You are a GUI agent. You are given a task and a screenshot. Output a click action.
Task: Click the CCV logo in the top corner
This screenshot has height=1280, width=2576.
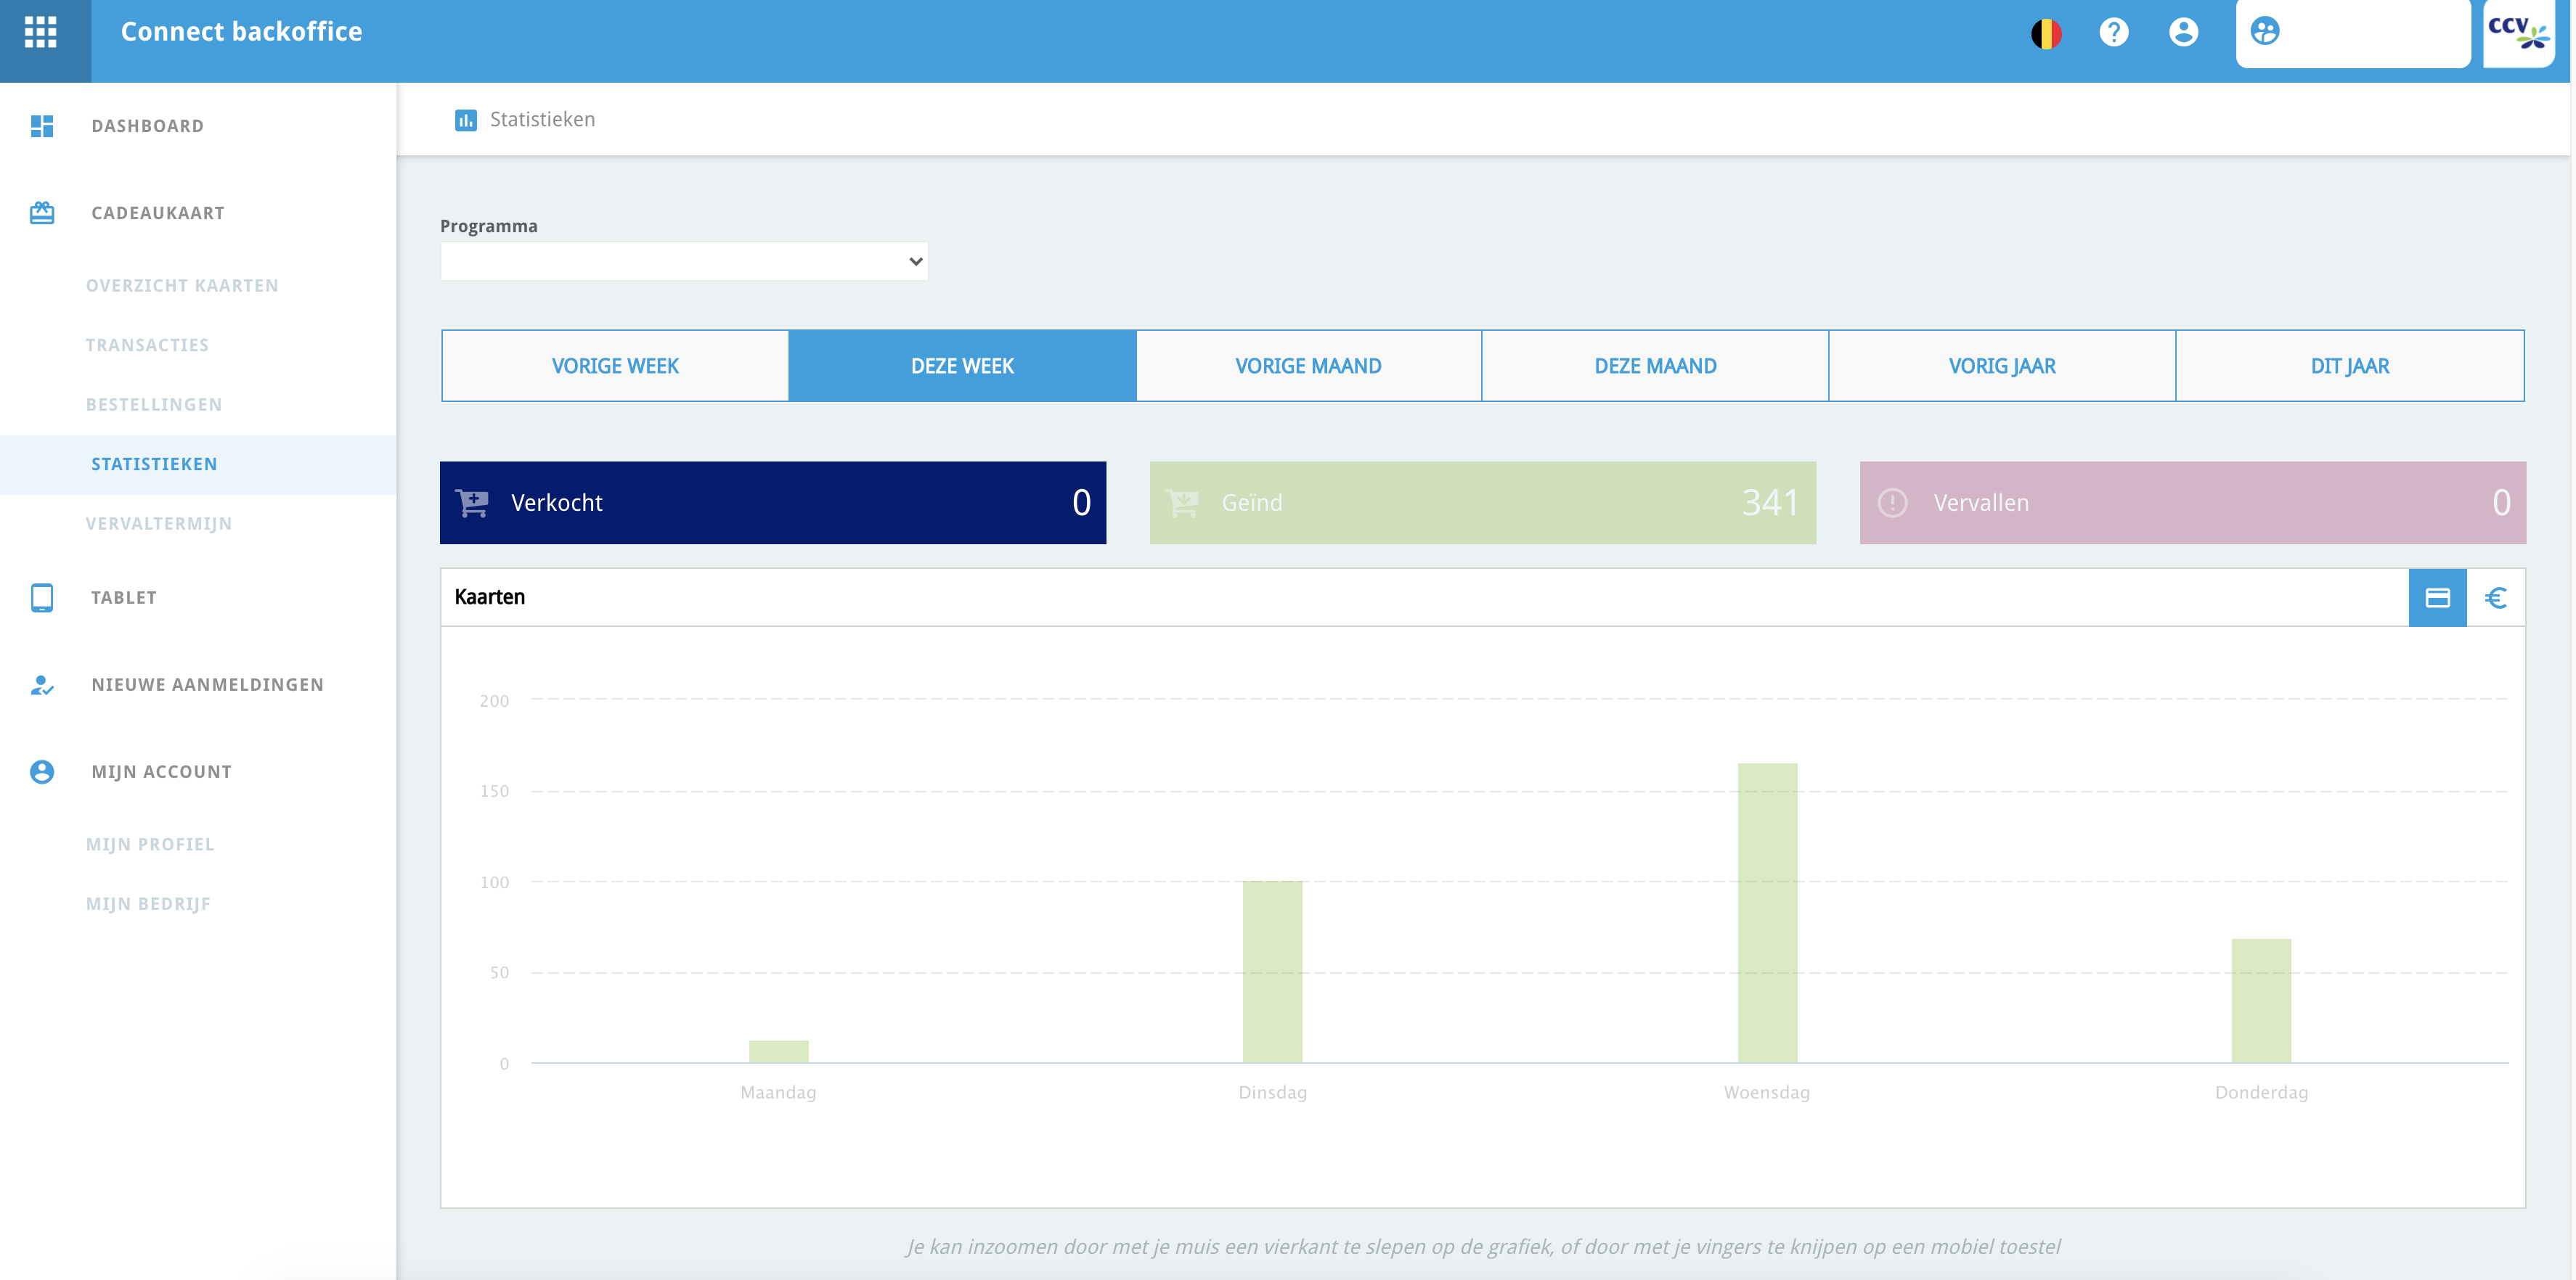pyautogui.click(x=2518, y=32)
